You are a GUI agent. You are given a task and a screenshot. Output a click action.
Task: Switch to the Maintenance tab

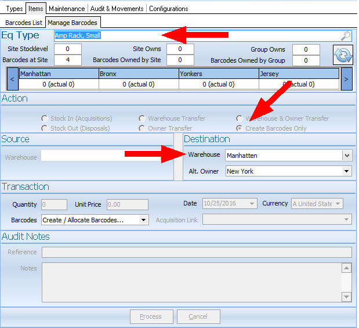[x=67, y=9]
